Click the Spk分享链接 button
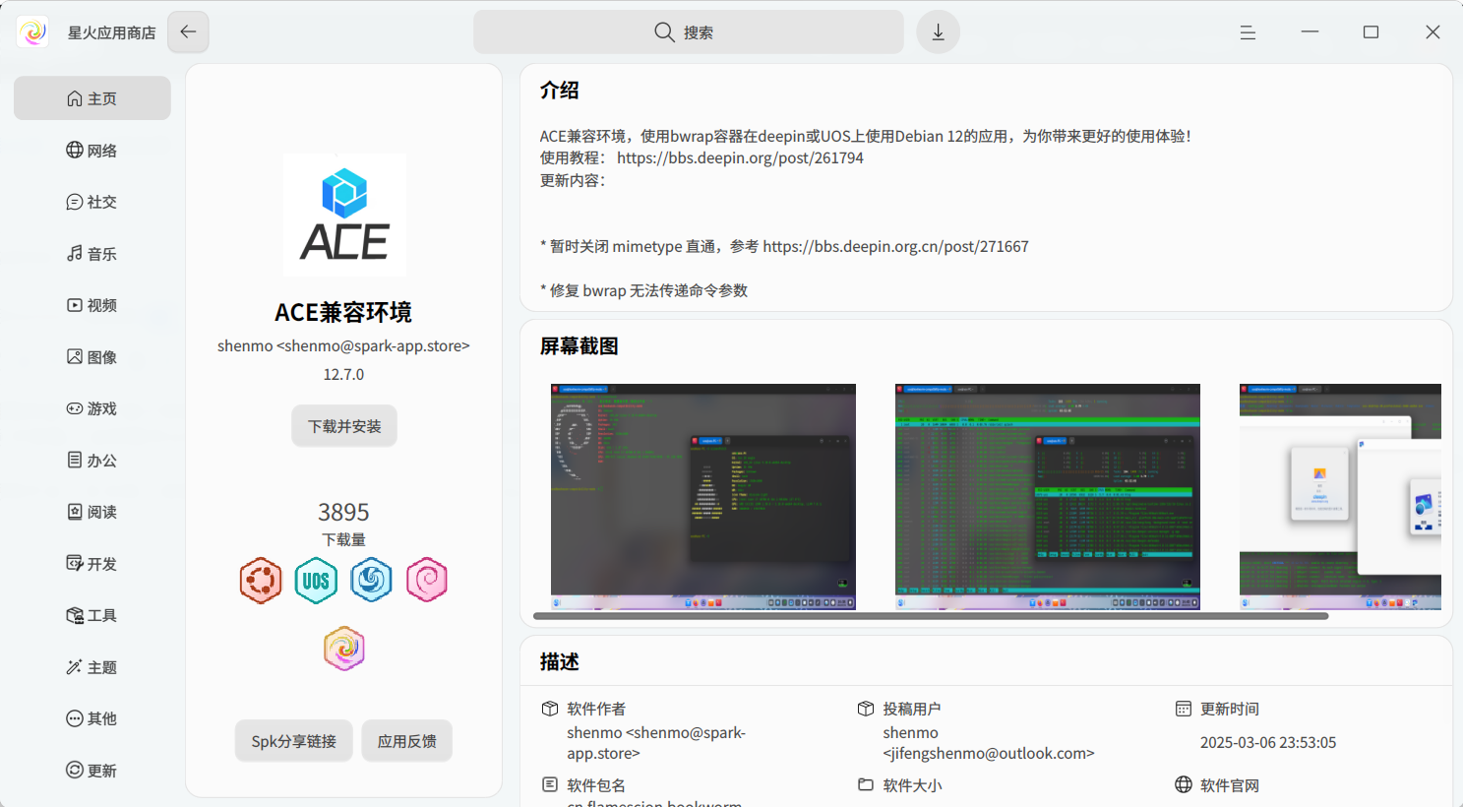This screenshot has width=1463, height=807. [x=293, y=741]
